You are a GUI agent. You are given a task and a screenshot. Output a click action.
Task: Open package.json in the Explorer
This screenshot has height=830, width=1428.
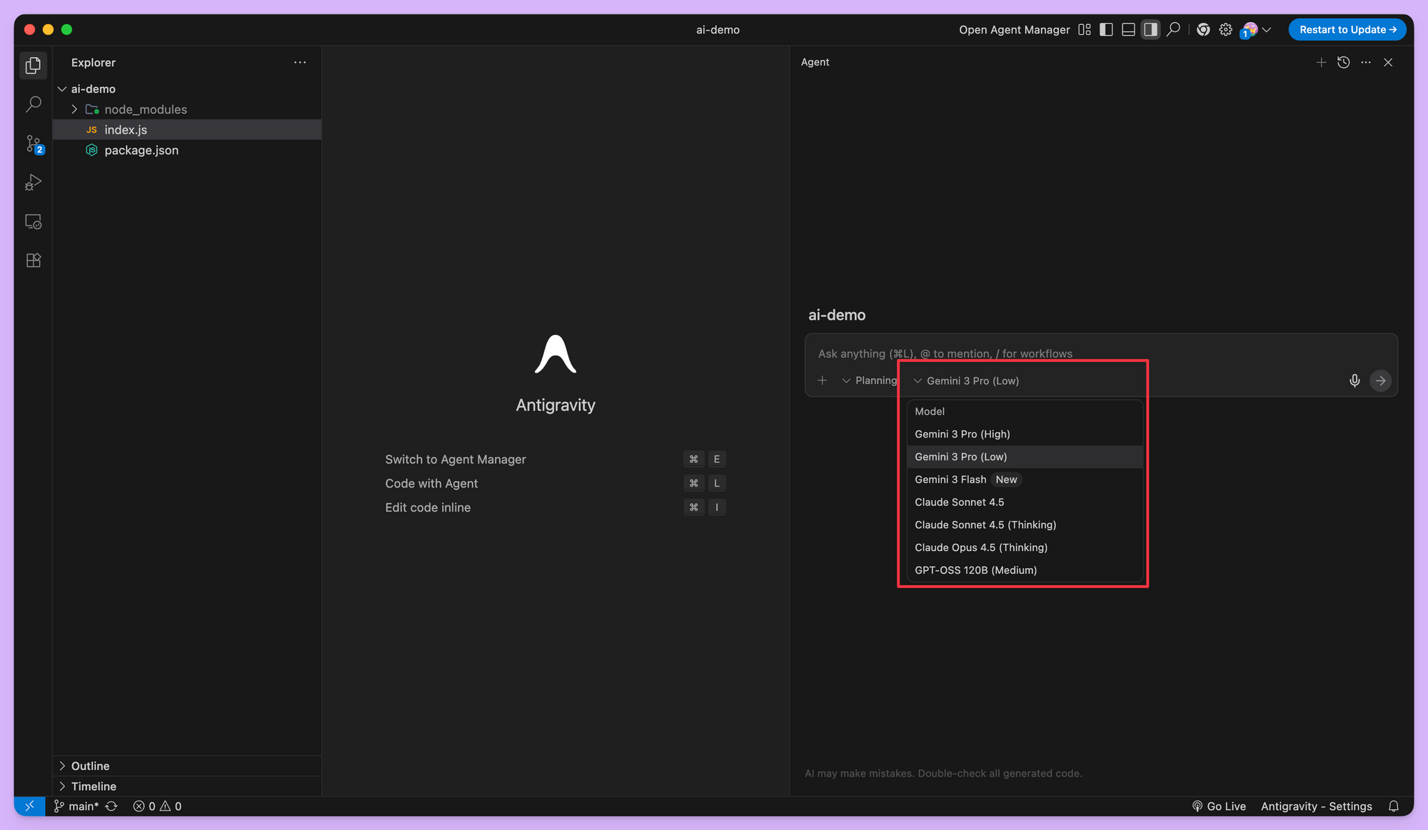141,150
